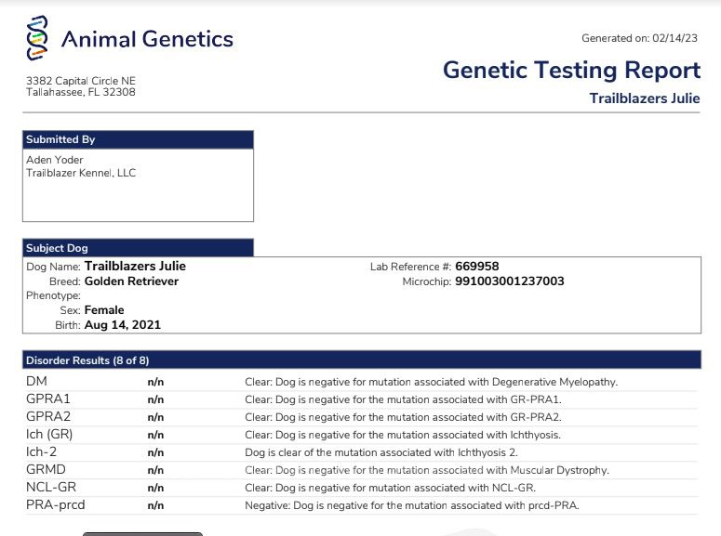Viewport: 721px width, 536px height.
Task: Click the n/n result for GPRA2
Action: pyautogui.click(x=155, y=417)
